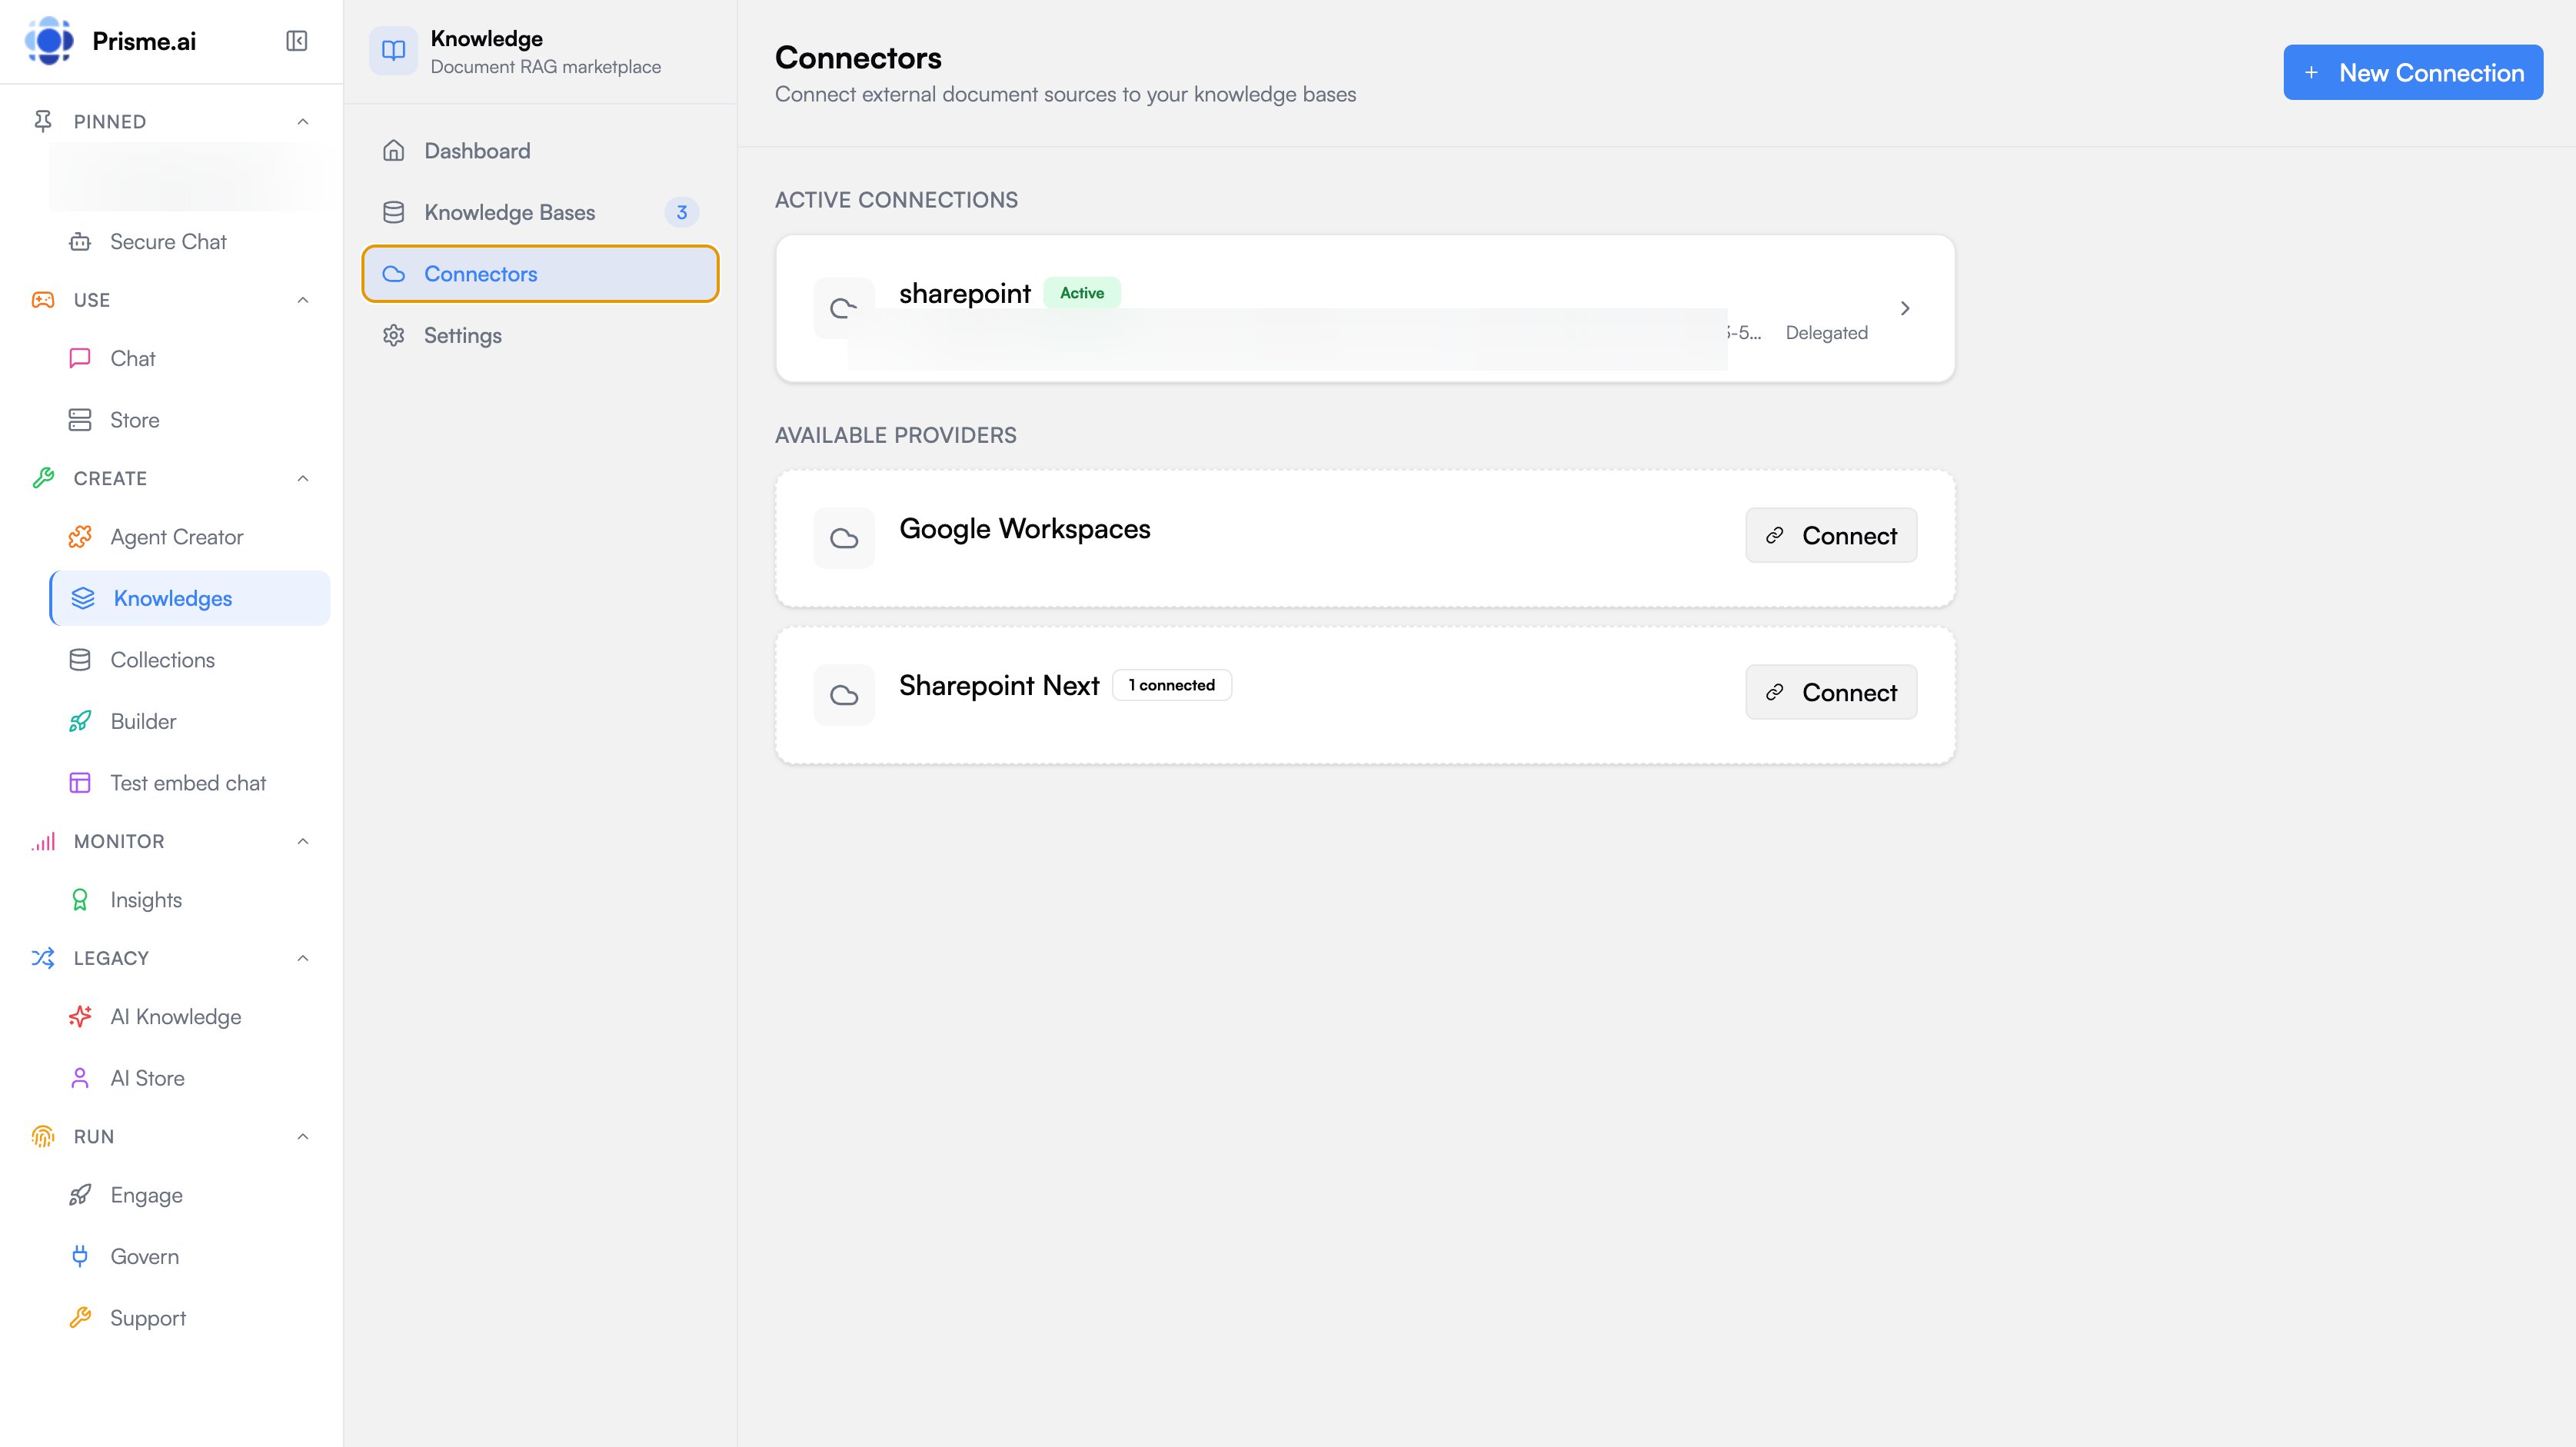Click the pin icon beside PINNED
2576x1447 pixels.
[x=43, y=121]
